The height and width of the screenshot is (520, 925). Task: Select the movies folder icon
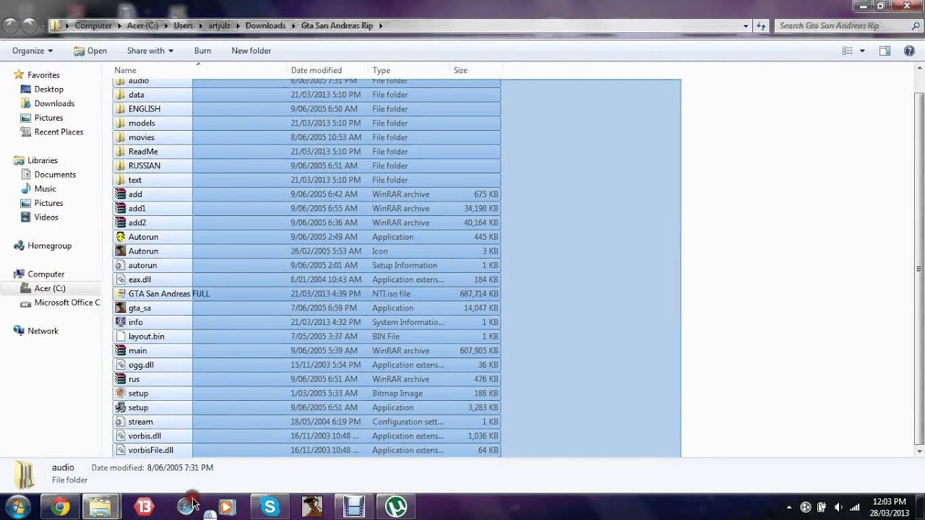click(x=121, y=137)
